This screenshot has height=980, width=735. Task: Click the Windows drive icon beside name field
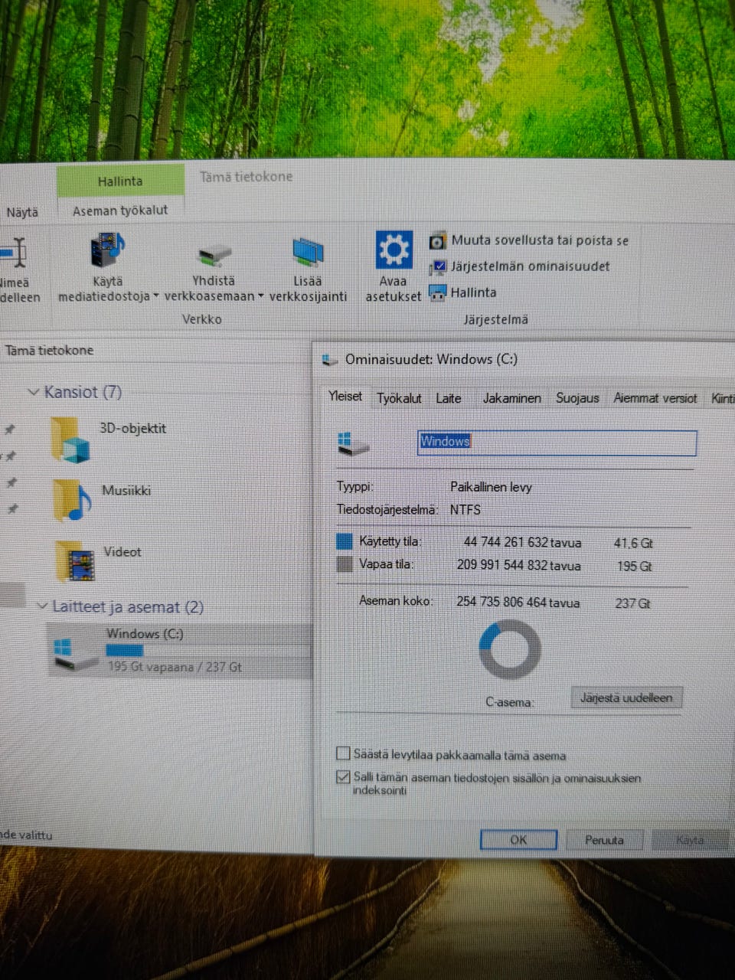point(353,443)
